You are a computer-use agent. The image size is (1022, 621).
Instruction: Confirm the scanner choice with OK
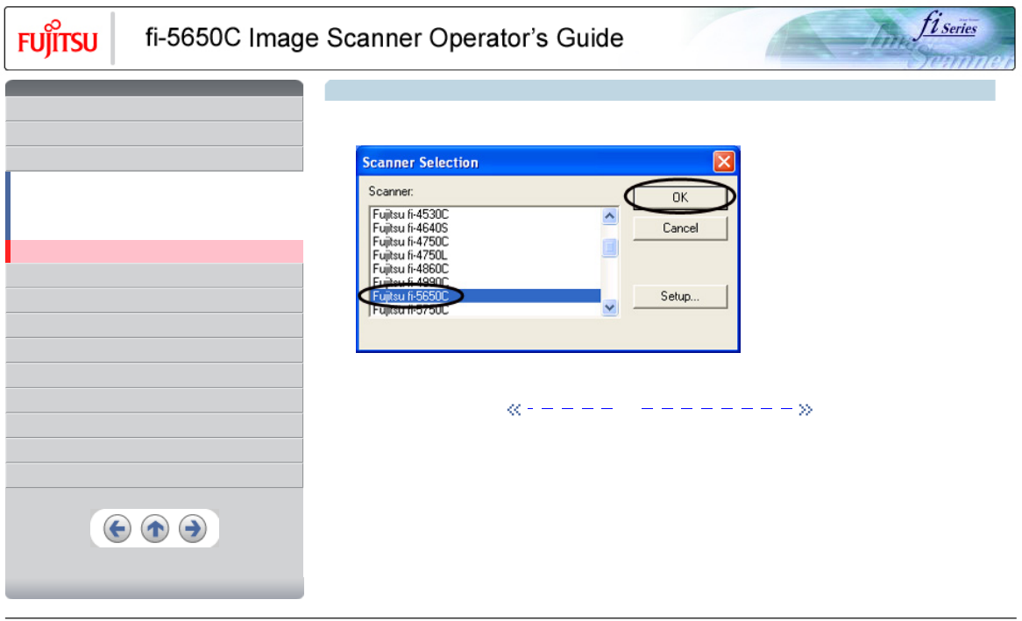click(680, 197)
